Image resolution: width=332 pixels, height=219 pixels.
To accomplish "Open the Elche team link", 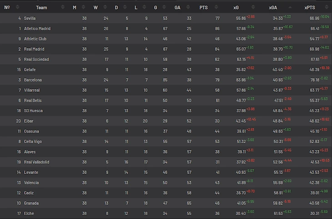I will tap(29, 213).
